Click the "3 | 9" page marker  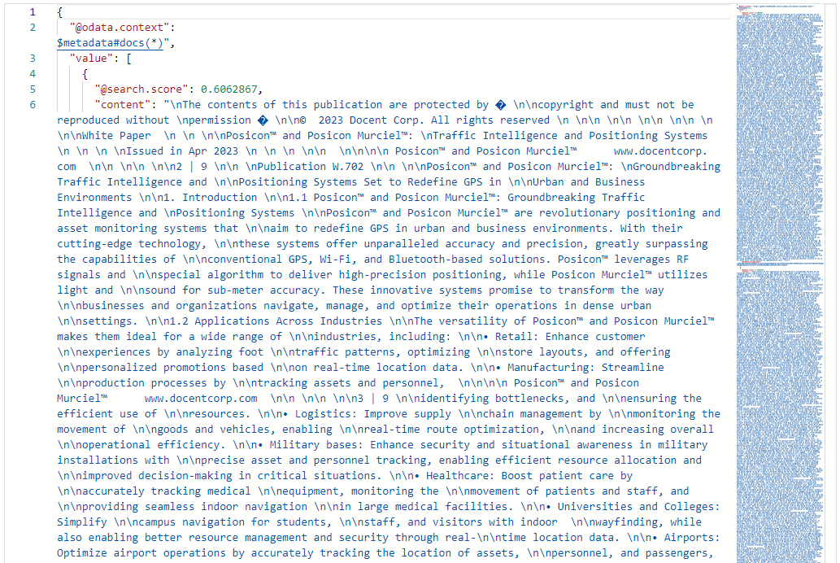pyautogui.click(x=373, y=399)
